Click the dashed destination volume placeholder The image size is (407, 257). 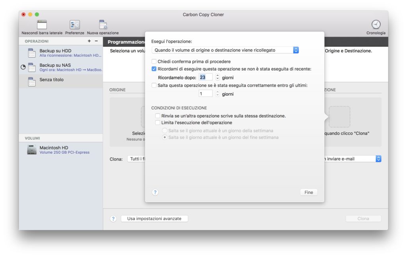point(339,117)
